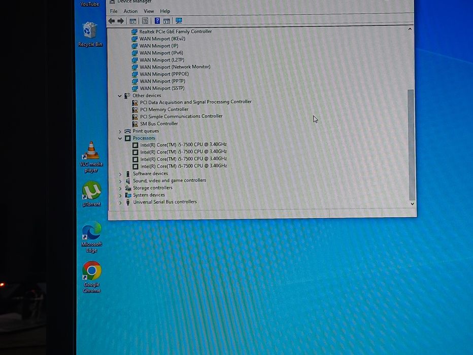This screenshot has height=355, width=473.
Task: Select Realtek PCIe GbE Family Controller
Action: tap(175, 31)
